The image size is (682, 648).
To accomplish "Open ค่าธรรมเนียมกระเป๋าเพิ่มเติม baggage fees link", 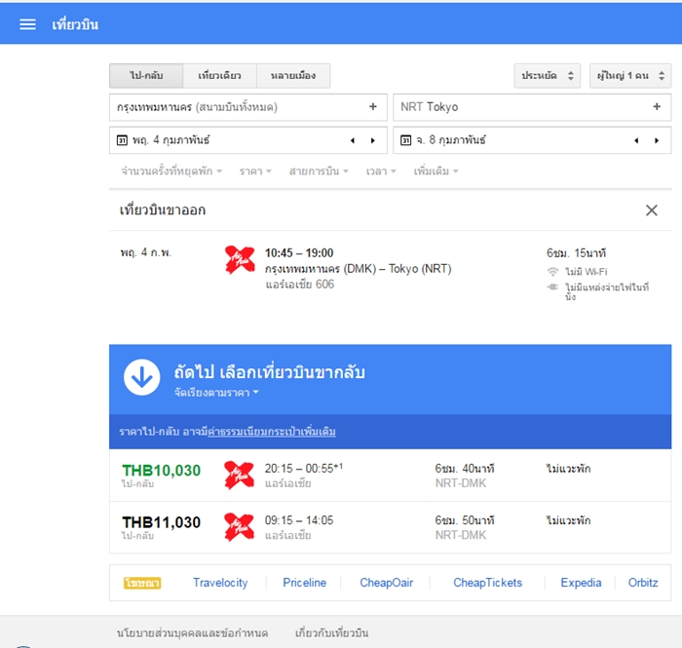I will tap(272, 432).
